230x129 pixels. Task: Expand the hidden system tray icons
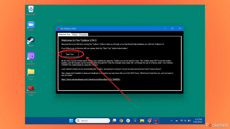[171, 121]
